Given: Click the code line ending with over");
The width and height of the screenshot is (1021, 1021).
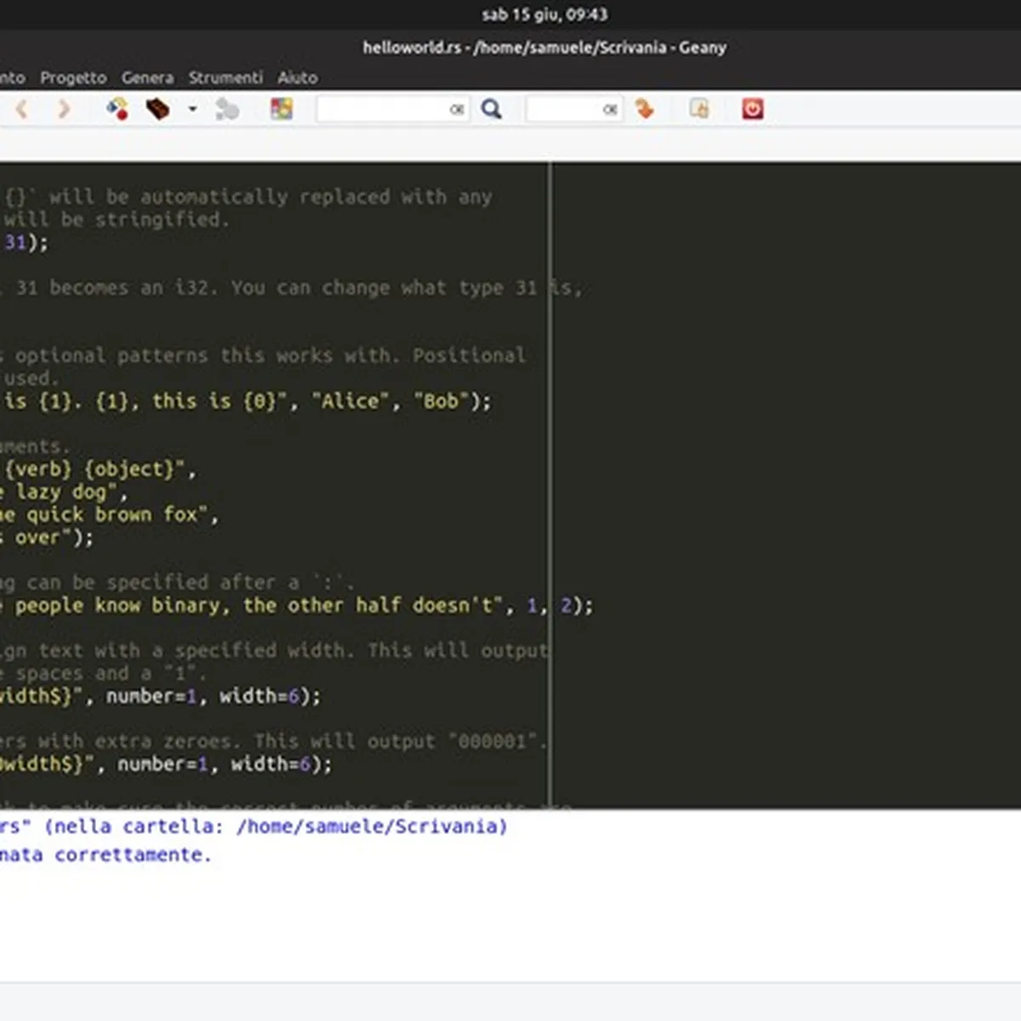Looking at the screenshot, I should (47, 537).
